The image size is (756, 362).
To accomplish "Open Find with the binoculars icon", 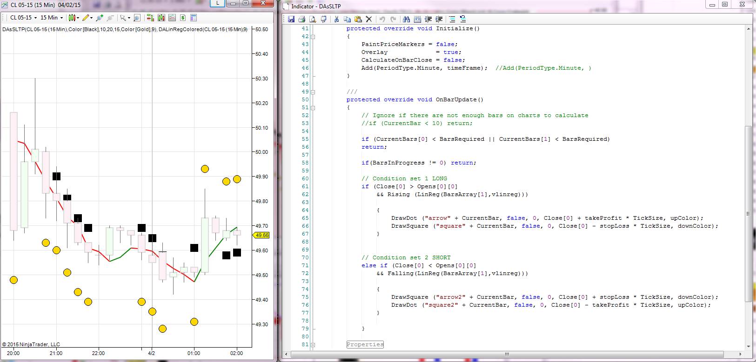I will click(406, 19).
